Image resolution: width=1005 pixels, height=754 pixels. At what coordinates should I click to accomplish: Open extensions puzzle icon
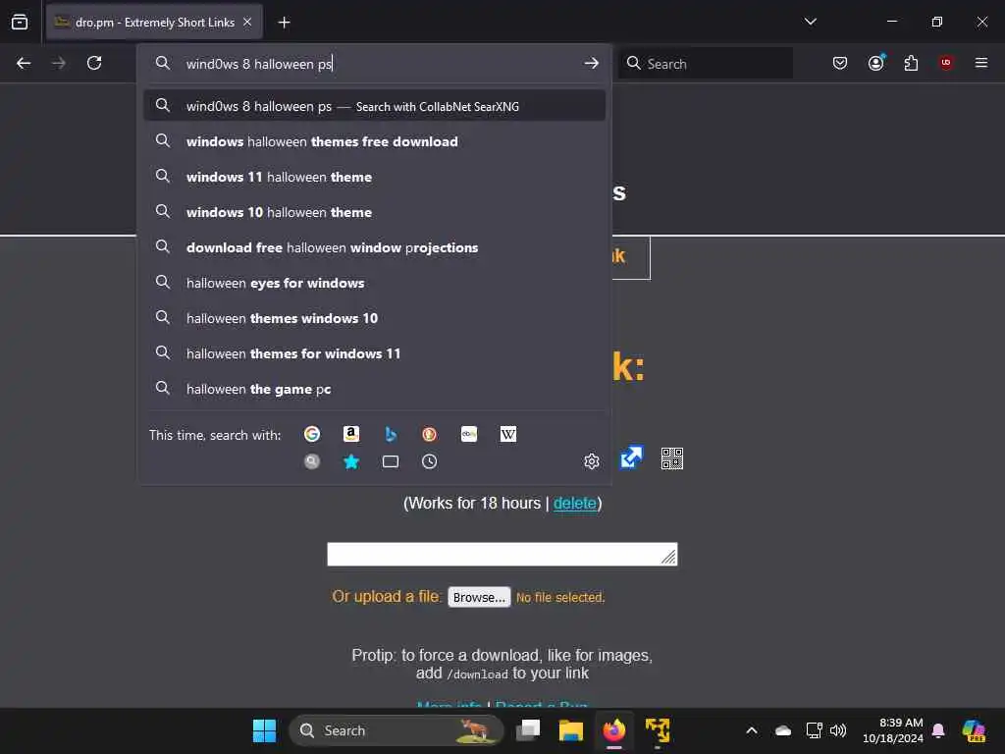911,63
